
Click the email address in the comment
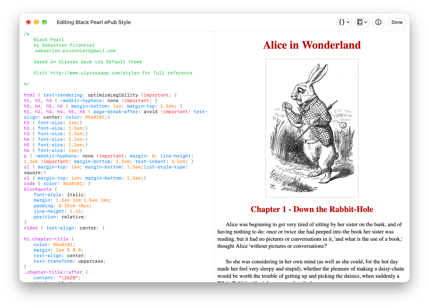[x=75, y=51]
